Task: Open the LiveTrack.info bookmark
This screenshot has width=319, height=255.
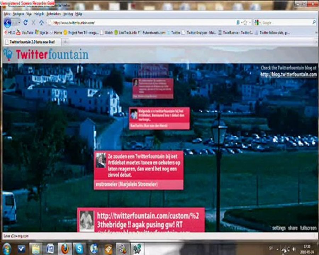Action: point(125,33)
